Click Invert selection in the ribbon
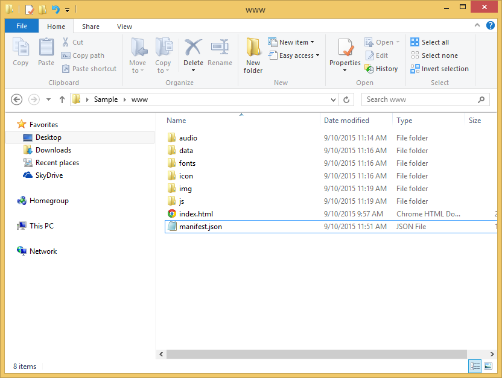 (439, 69)
